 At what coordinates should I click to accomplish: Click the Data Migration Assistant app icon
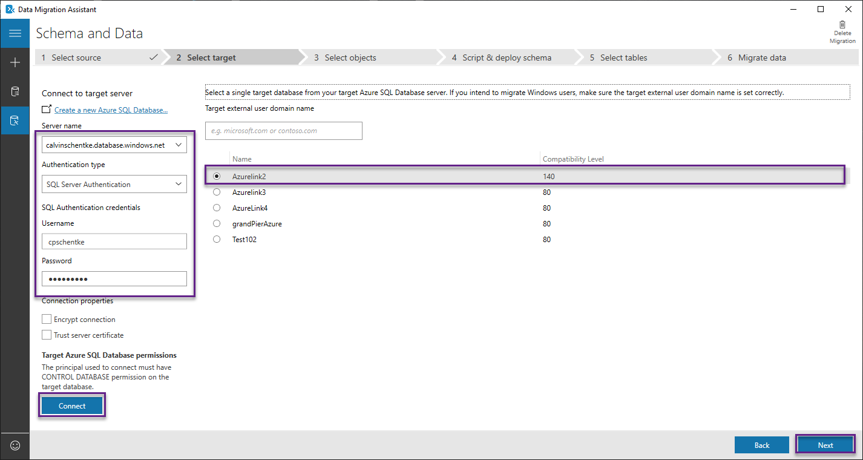pos(10,9)
